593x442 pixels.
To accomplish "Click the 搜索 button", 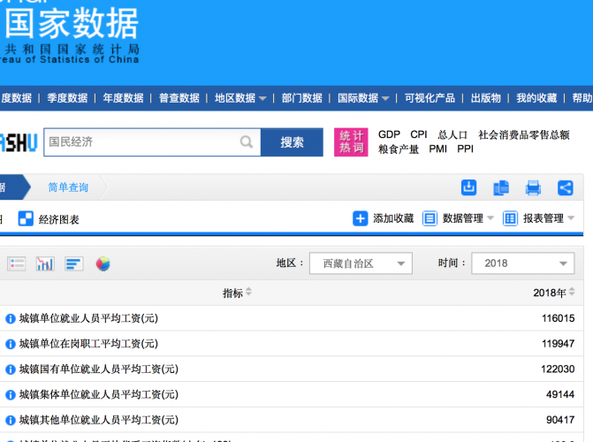I will point(292,142).
